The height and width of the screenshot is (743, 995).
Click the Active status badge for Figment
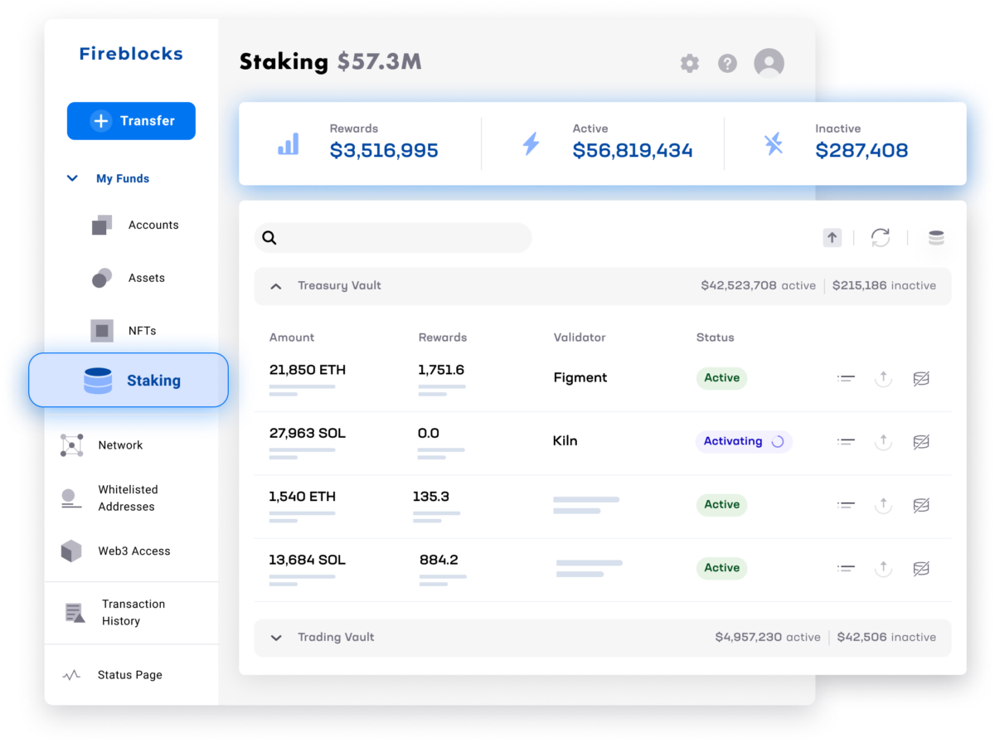tap(721, 378)
